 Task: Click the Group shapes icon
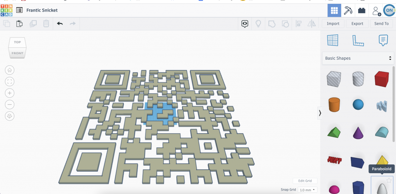tap(272, 23)
